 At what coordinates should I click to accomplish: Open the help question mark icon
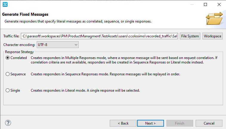pos(8,123)
